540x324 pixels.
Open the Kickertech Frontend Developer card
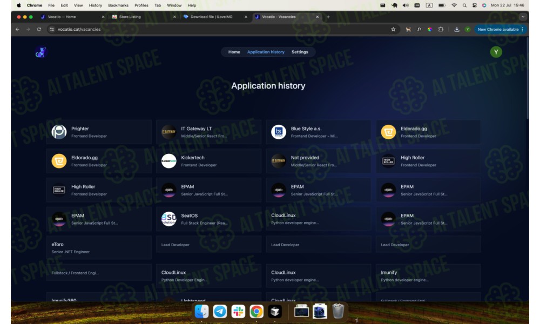click(208, 161)
